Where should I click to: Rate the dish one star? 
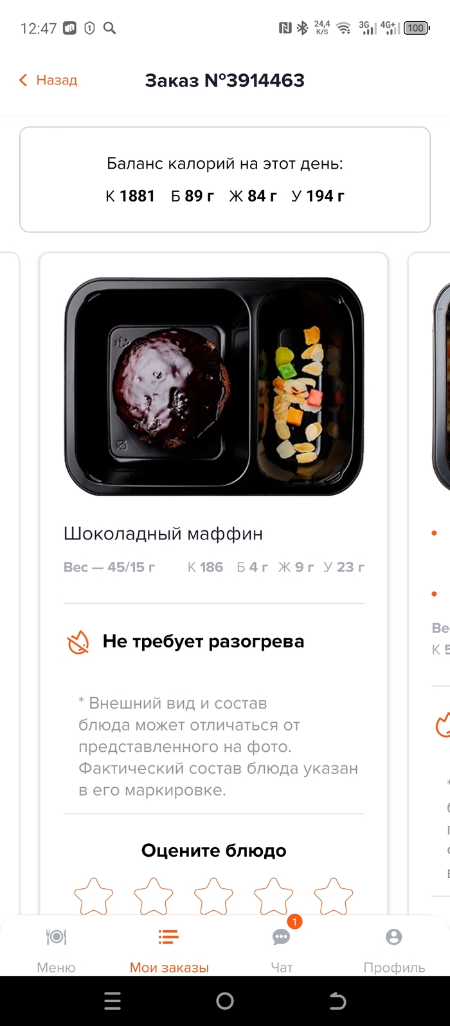94,896
